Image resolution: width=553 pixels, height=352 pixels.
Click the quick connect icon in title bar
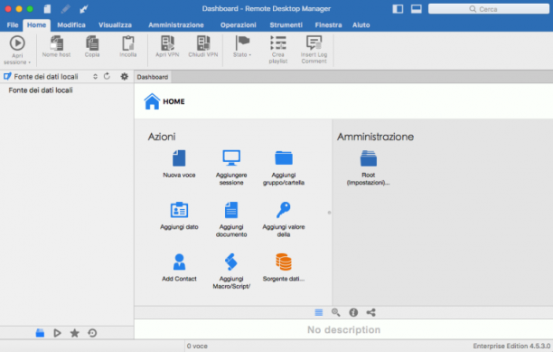(84, 9)
